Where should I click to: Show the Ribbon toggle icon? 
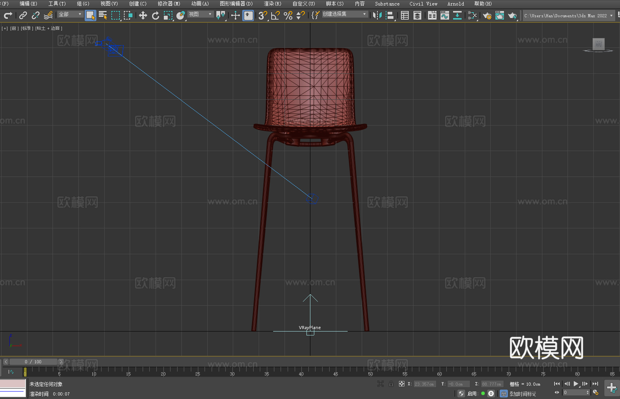tap(432, 15)
